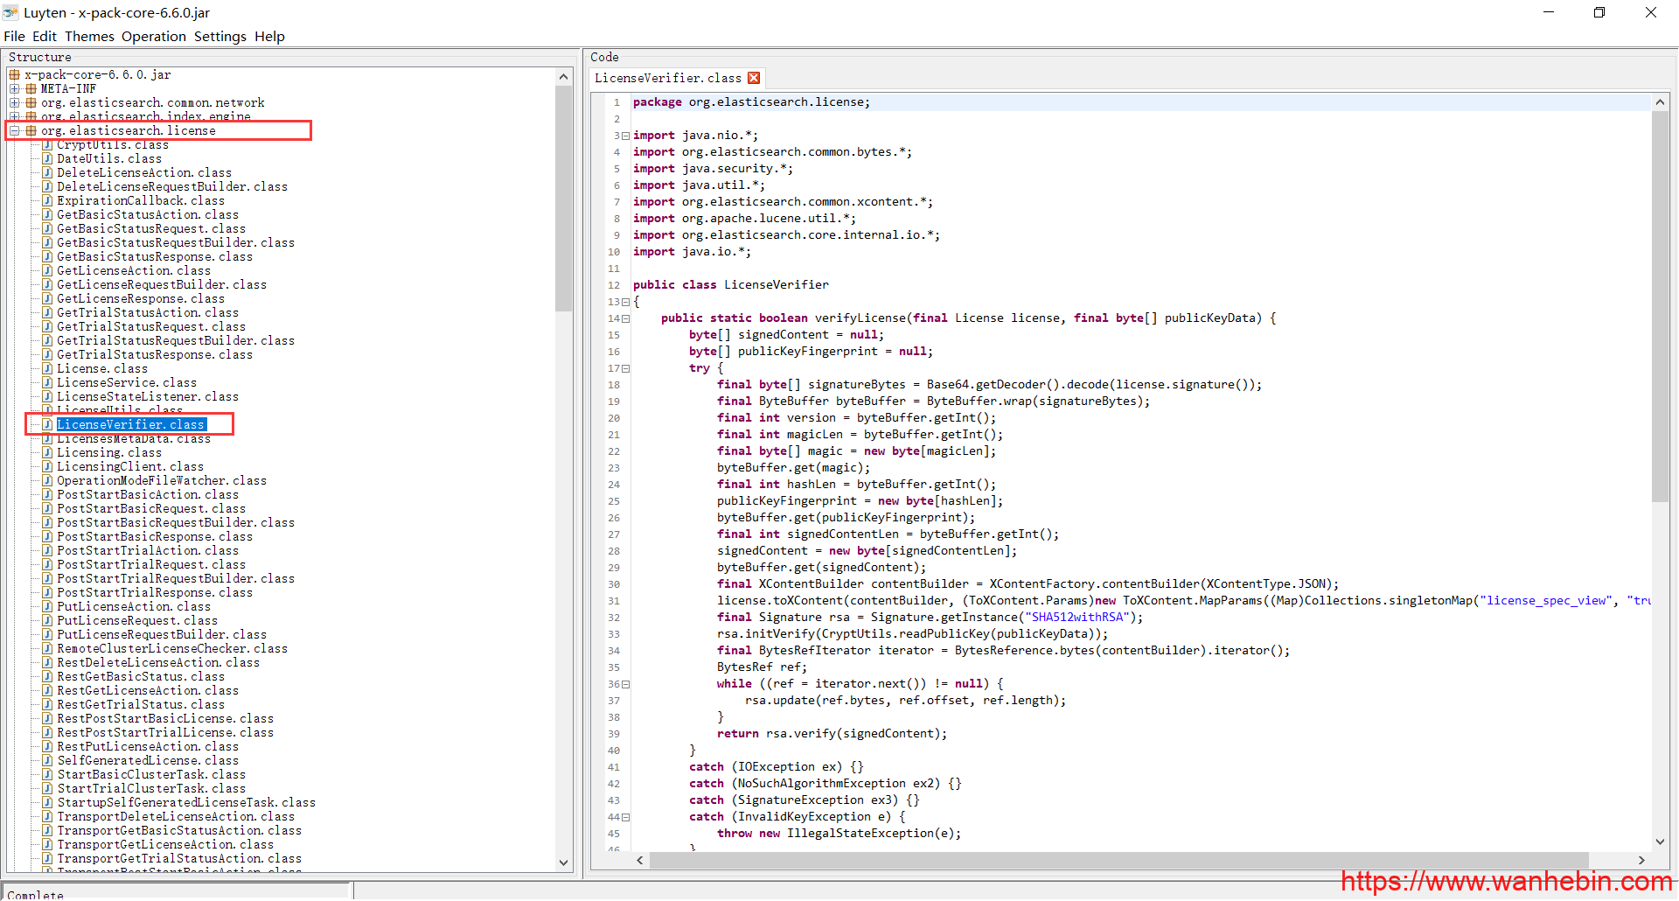
Task: Click the code vertical scrollbar thumb
Action: 1660,306
